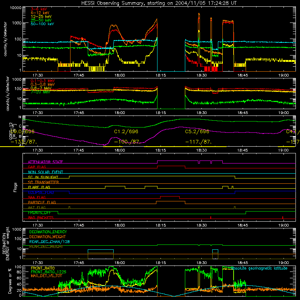
Task: Select the NON_SOLAR_EVENT flag label
Action: coord(45,172)
